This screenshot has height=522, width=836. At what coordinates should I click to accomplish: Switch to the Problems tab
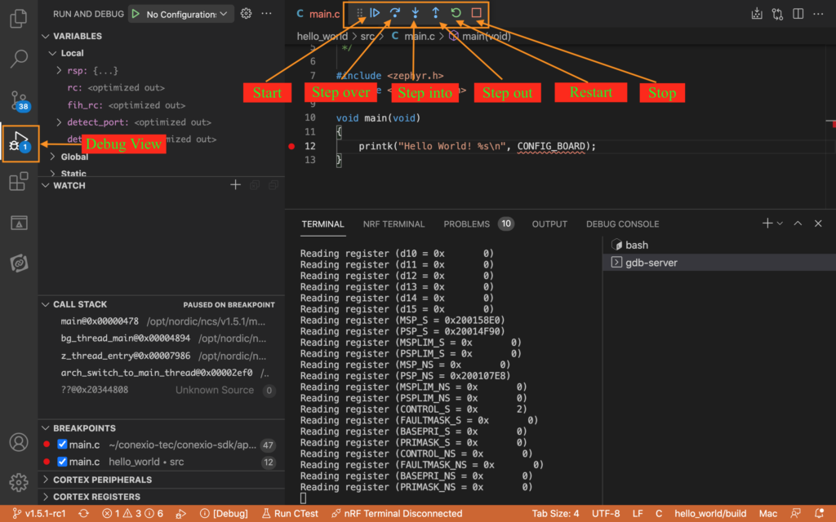pyautogui.click(x=466, y=224)
